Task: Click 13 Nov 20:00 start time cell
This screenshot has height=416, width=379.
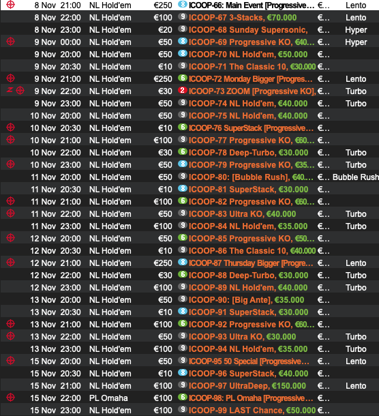Action: tap(55, 300)
